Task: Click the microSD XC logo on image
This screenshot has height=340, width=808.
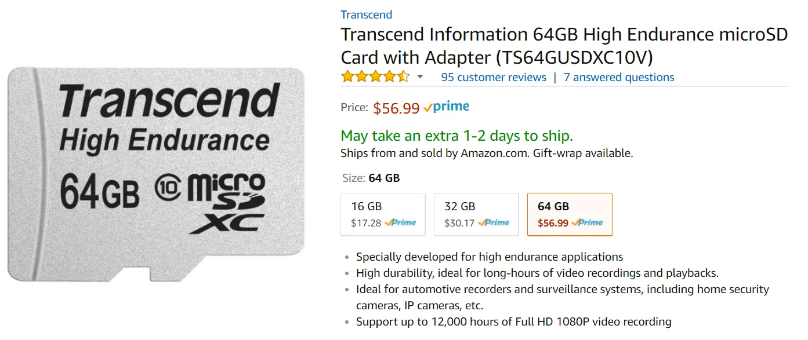Action: [x=227, y=203]
